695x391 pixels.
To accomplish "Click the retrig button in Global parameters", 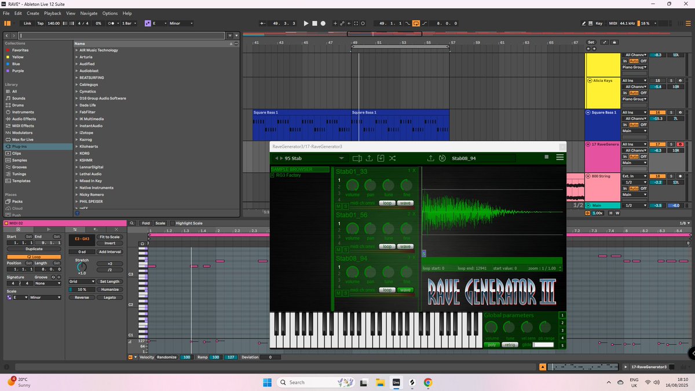I will tap(509, 345).
